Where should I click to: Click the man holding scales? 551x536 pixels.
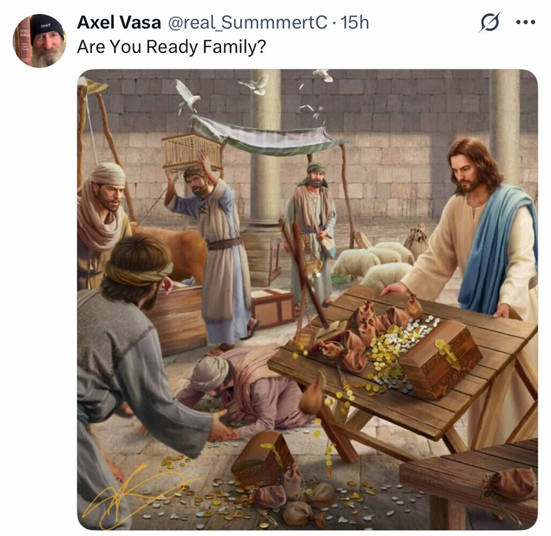click(314, 225)
